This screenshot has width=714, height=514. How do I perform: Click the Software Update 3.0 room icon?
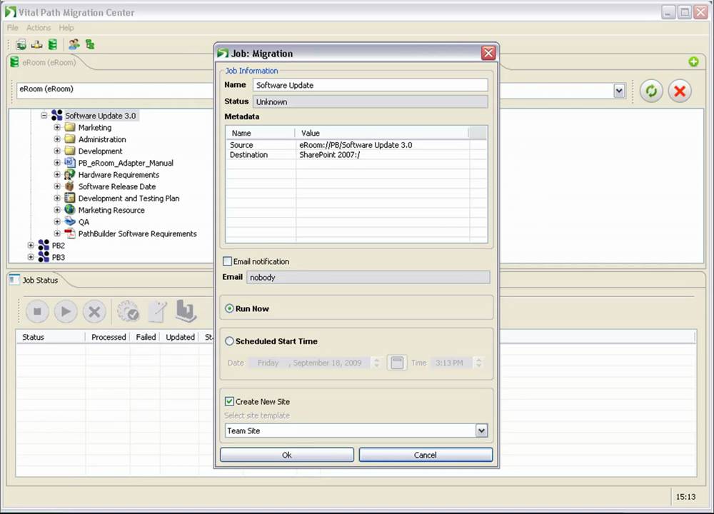(x=57, y=115)
